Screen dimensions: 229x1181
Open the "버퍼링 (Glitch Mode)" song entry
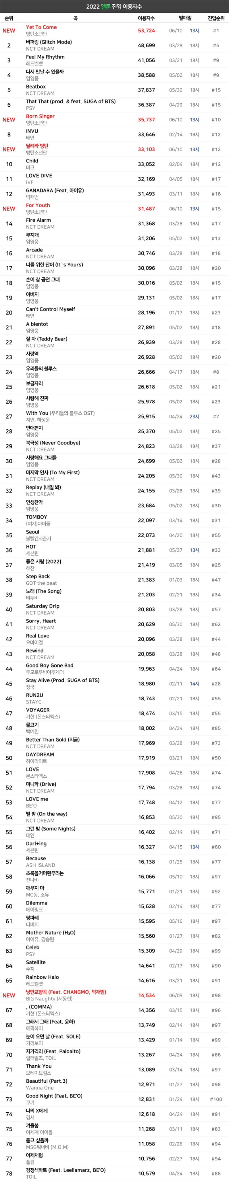coord(49,42)
